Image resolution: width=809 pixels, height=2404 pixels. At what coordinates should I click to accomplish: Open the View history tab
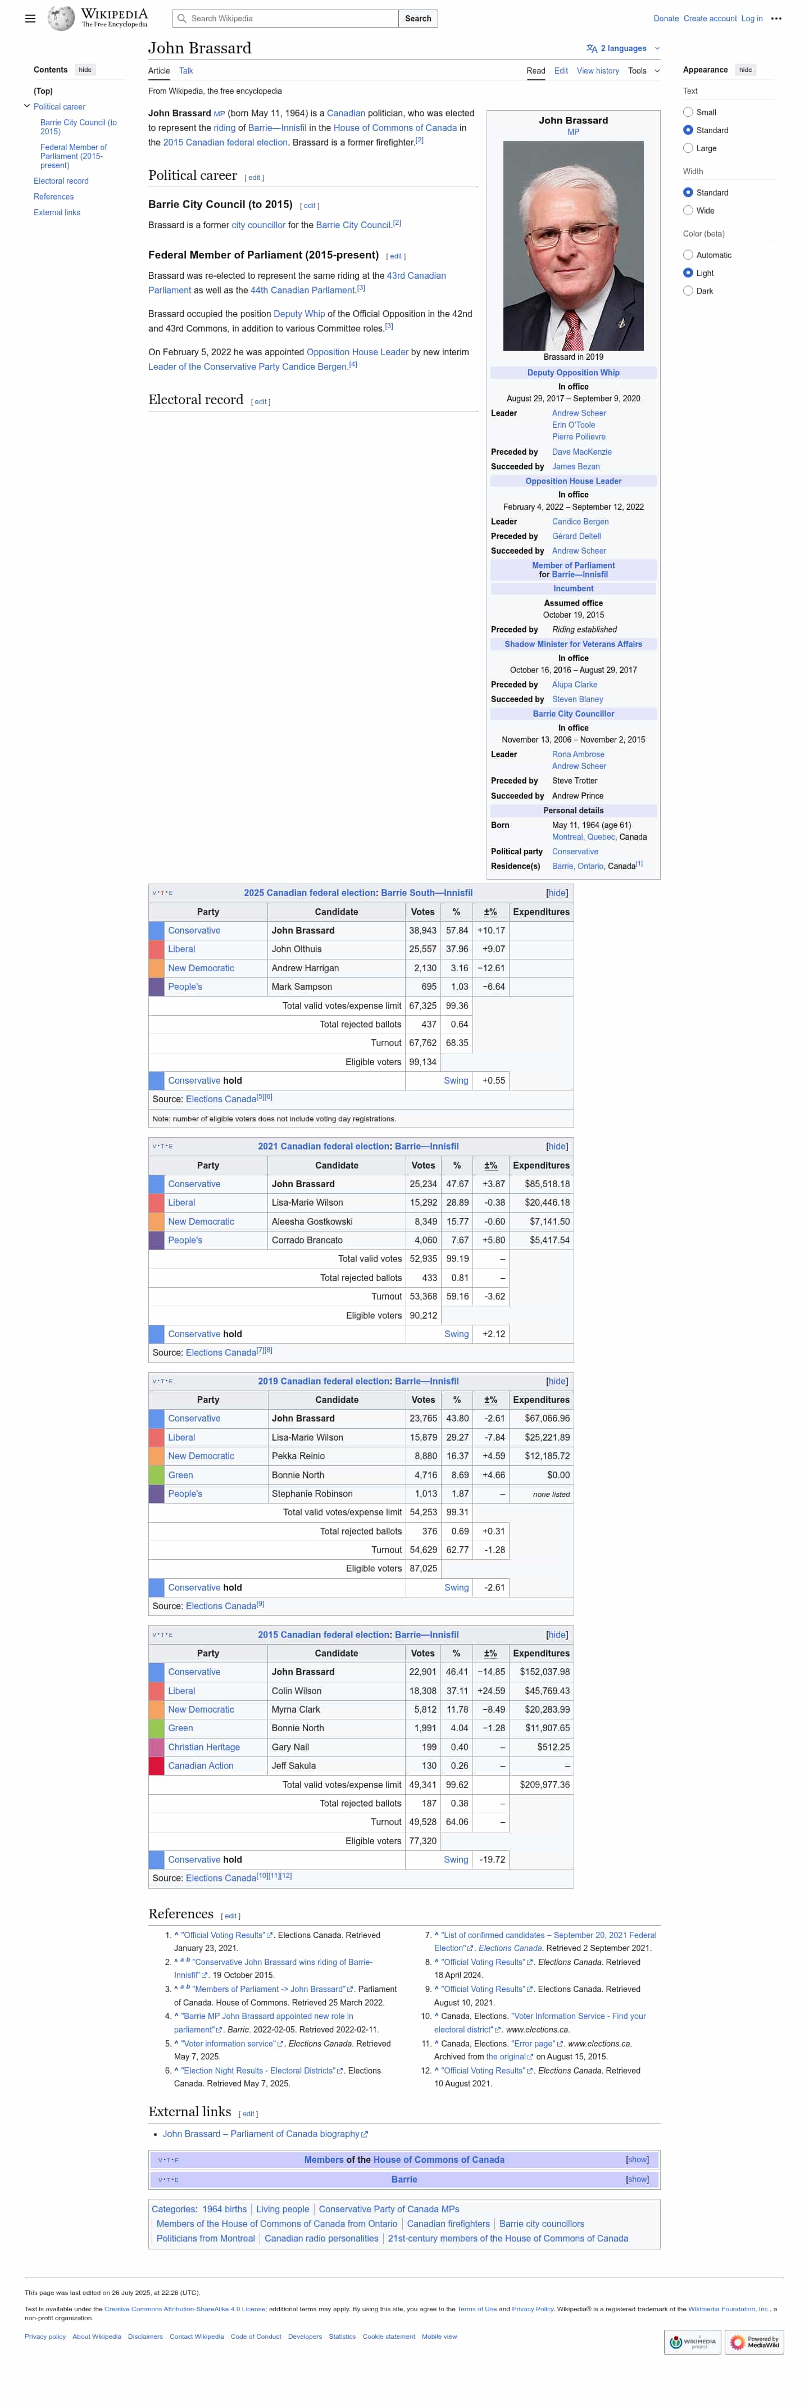[597, 71]
